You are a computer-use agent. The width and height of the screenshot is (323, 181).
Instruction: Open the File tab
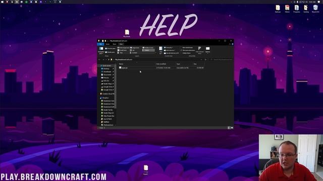[x=101, y=44]
